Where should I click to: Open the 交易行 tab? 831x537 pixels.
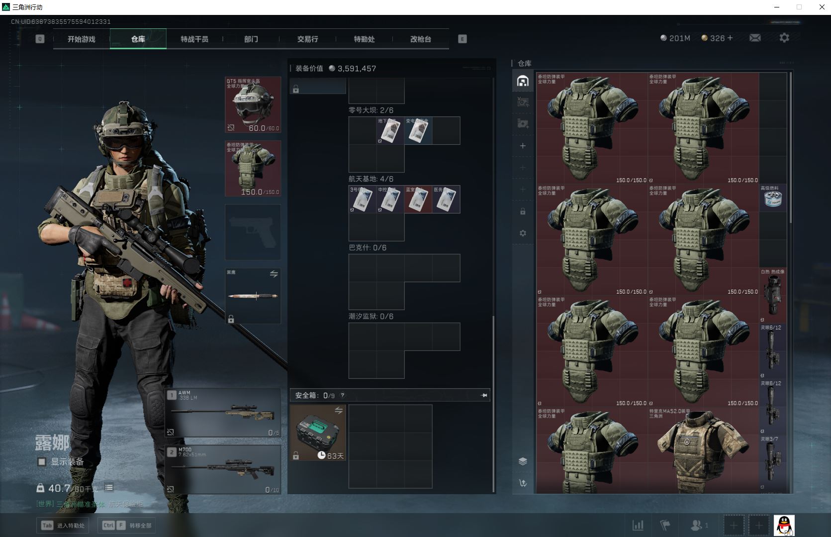click(308, 39)
